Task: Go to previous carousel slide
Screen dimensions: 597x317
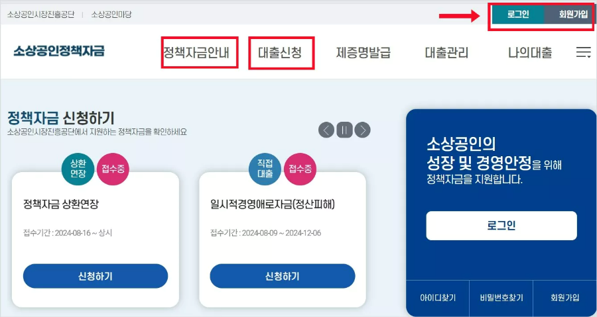Action: point(326,130)
